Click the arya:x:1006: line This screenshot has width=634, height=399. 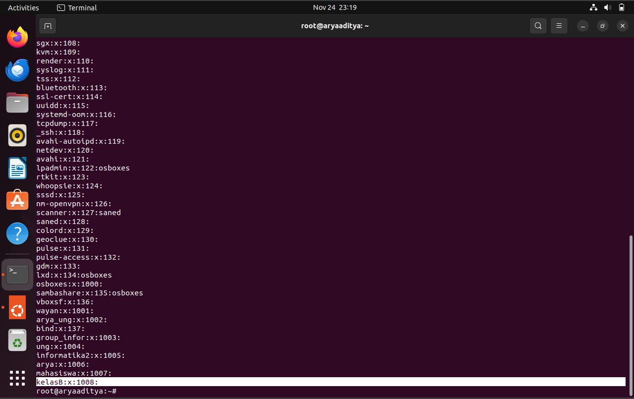pos(63,364)
